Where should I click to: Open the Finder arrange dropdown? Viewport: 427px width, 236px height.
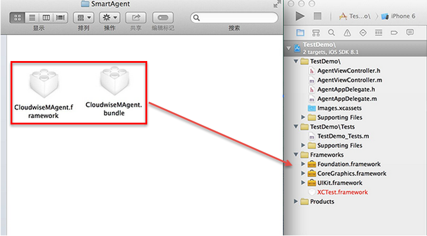(84, 18)
